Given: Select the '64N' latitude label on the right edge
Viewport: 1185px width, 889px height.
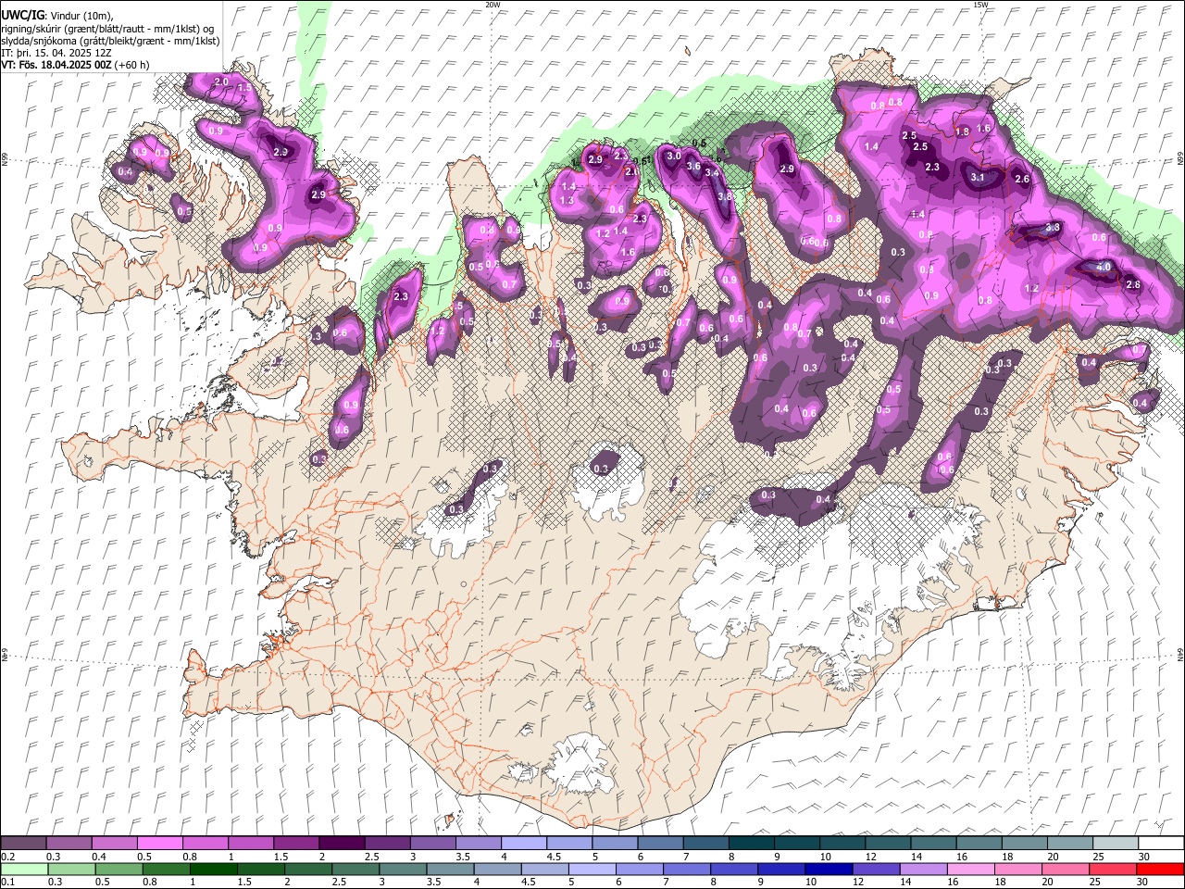Looking at the screenshot, I should coord(1180,654).
